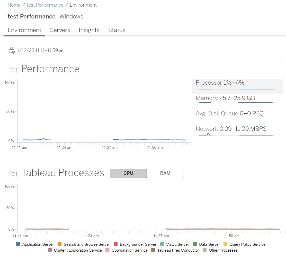Go to Home breadcrumb link
286x257 pixels.
click(14, 5)
